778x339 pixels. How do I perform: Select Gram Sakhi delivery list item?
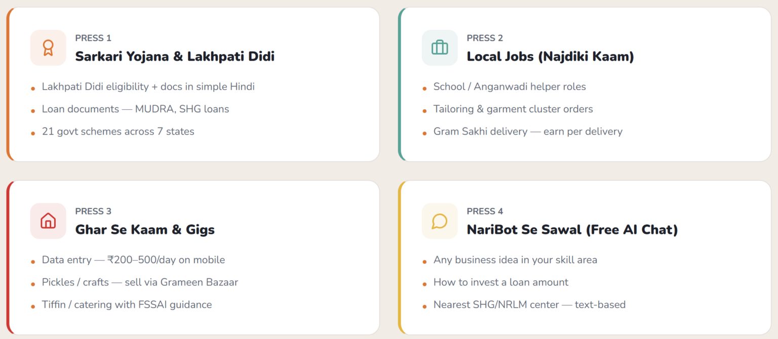528,131
